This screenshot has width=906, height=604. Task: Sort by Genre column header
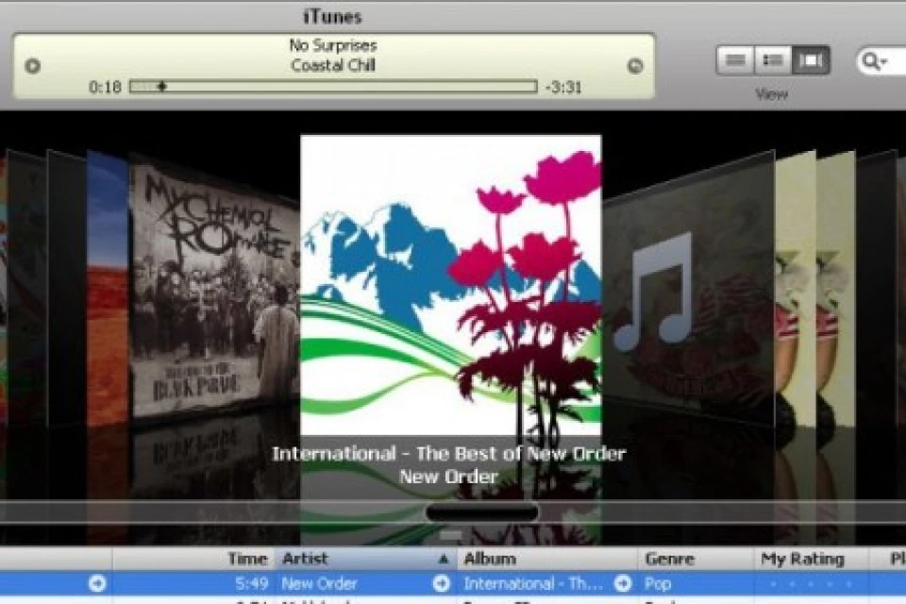point(696,559)
